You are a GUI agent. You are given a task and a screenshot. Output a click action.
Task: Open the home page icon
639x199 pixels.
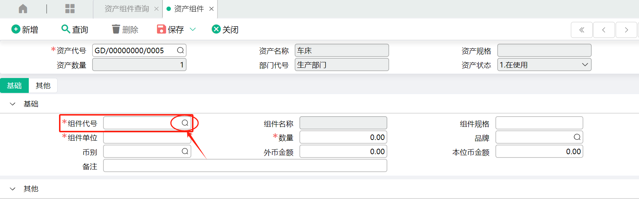(x=23, y=9)
